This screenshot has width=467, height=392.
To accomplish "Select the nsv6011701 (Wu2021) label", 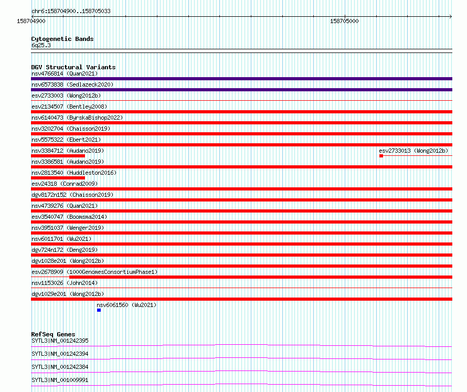I will [61, 239].
